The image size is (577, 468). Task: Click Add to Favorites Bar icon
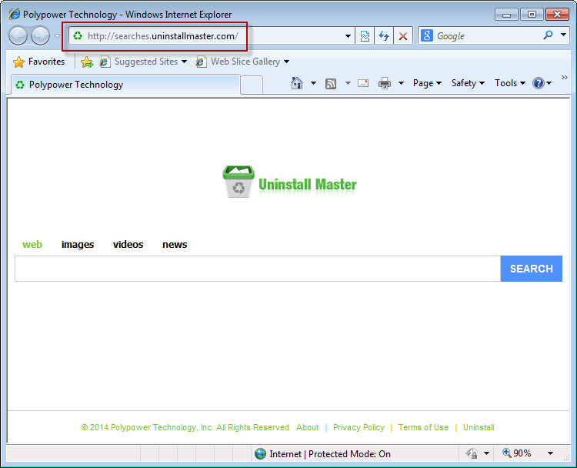(x=87, y=62)
